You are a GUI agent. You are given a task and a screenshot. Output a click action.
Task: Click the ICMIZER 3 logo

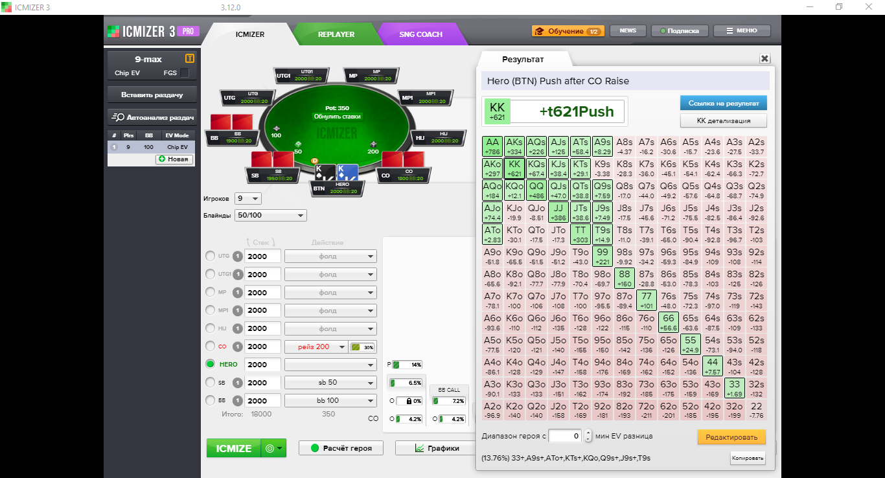coord(152,31)
